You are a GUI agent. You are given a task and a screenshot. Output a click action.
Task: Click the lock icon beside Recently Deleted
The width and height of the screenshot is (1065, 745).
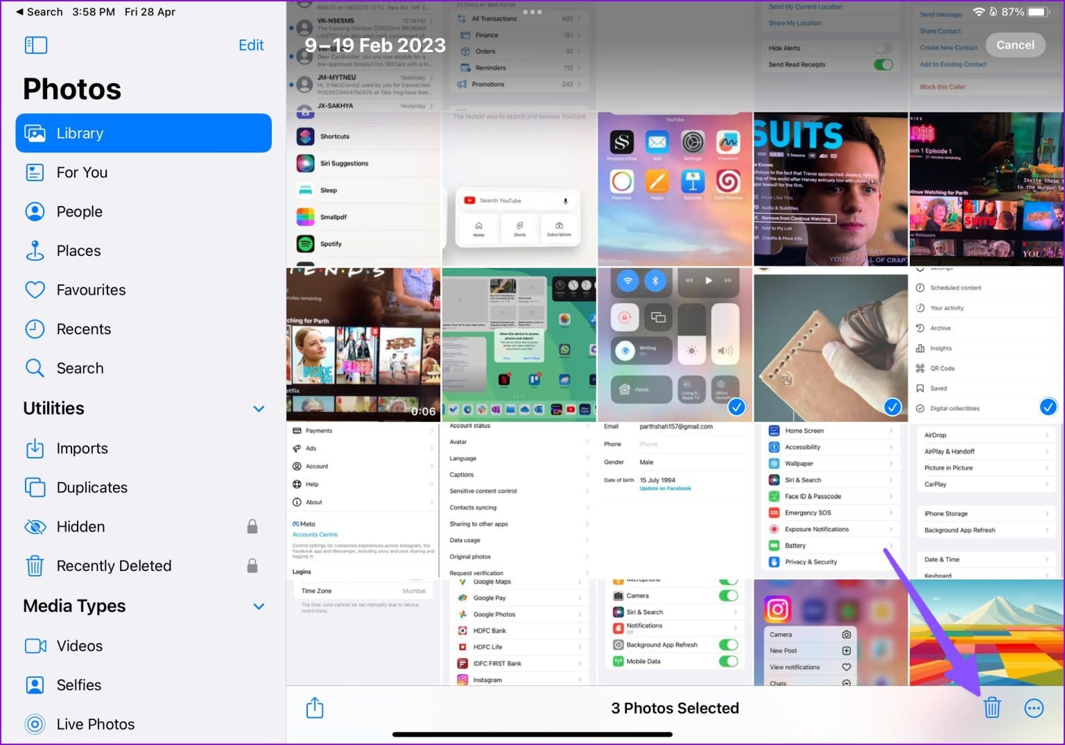[x=252, y=566]
